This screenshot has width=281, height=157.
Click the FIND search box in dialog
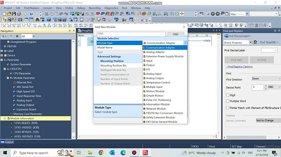131,34
